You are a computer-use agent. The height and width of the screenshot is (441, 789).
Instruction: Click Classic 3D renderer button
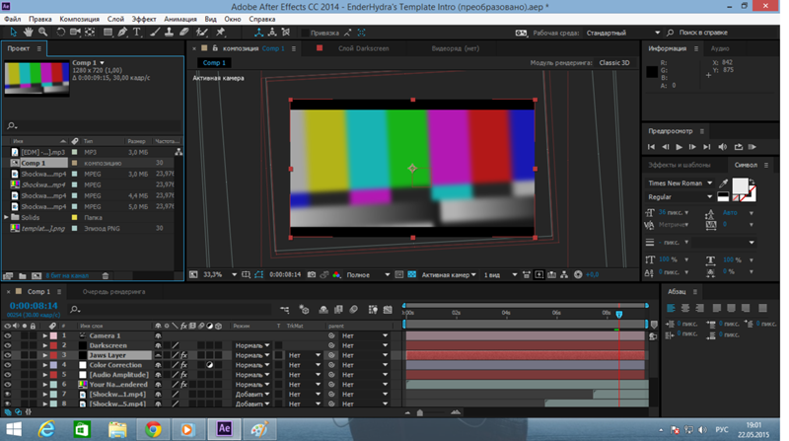pyautogui.click(x=613, y=63)
